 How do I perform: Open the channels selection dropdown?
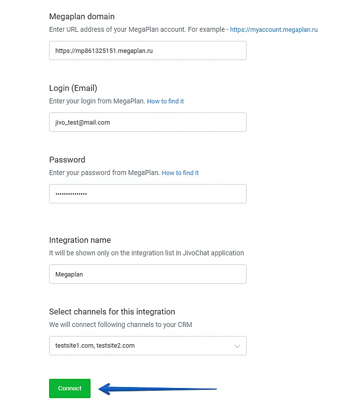pos(140,346)
